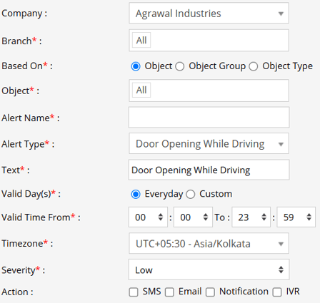
Task: Select the Custom valid days radio button
Action: tap(191, 194)
